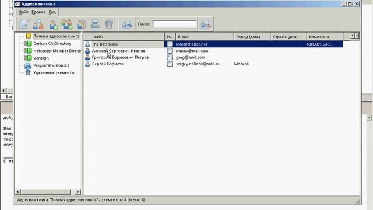Sort by the ФИО column header
The height and width of the screenshot is (210, 373).
pos(128,37)
